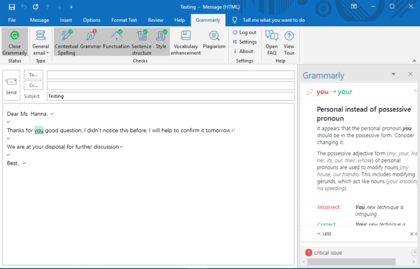Screen dimensions: 420x269
Task: Click the "We are at your disposal" sentence
Action: [63, 147]
